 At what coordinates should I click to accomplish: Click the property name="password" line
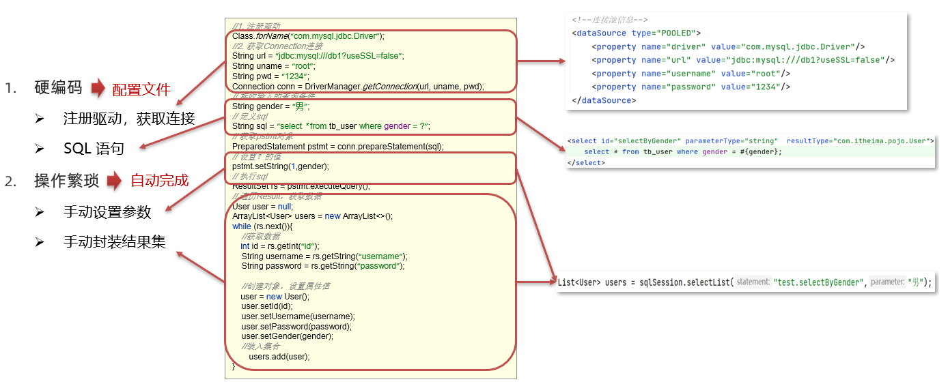(x=691, y=87)
